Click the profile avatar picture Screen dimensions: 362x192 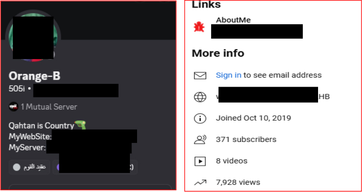tap(33, 37)
